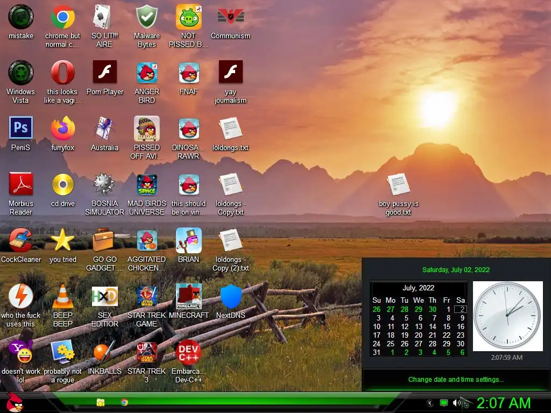Click the green monitor tray icon
Viewport: 551px width, 413px height.
(x=444, y=403)
